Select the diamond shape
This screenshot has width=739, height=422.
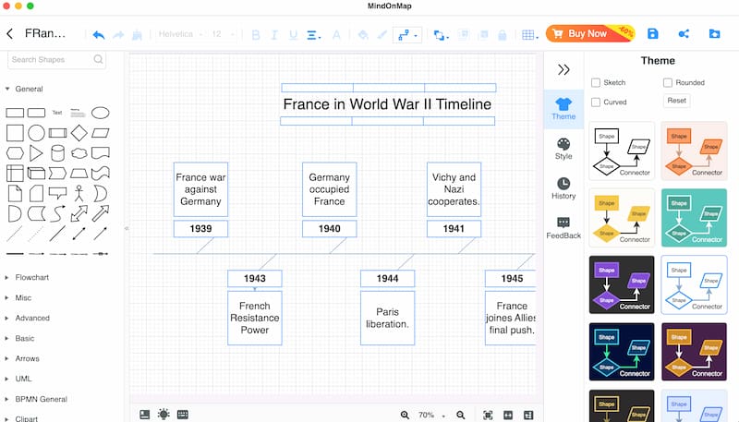point(79,133)
